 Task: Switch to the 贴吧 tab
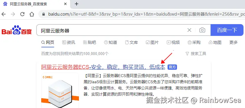90,42
